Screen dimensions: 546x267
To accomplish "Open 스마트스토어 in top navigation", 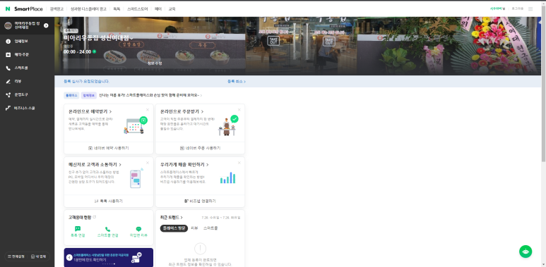I will click(x=138, y=9).
